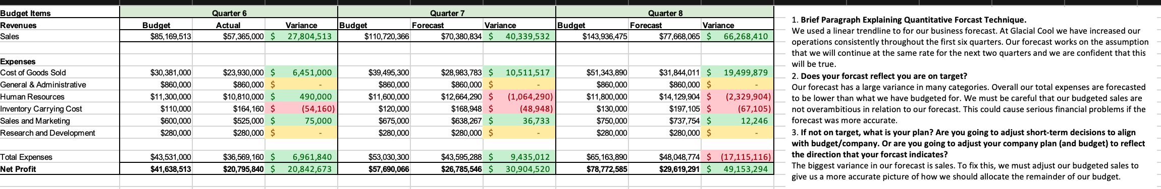1161x189 pixels.
Task: Select the Quarter 7 header cell
Action: click(x=447, y=14)
